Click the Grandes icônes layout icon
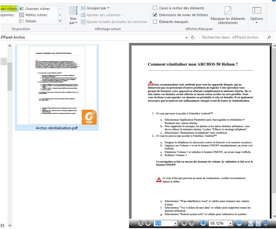Viewport: 276px width, 229px height. click(x=21, y=8)
